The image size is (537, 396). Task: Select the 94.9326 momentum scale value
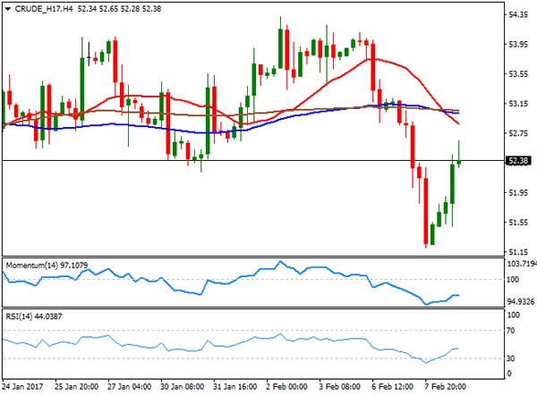[x=521, y=301]
